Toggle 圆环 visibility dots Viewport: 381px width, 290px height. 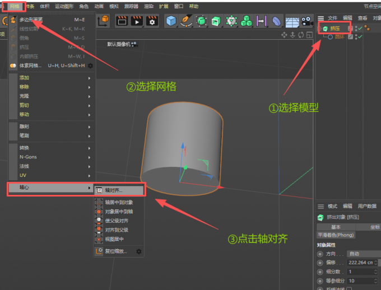(x=356, y=37)
